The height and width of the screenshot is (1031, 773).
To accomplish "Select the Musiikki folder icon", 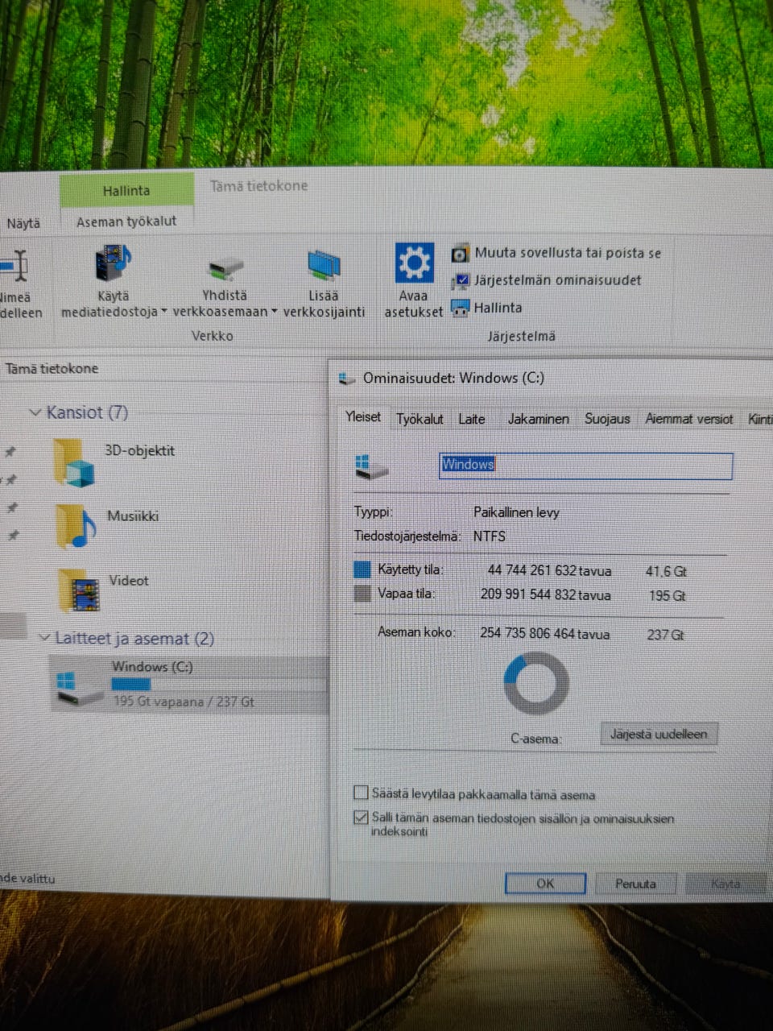I will click(76, 526).
